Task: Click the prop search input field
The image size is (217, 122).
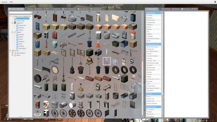Action: click(x=20, y=13)
